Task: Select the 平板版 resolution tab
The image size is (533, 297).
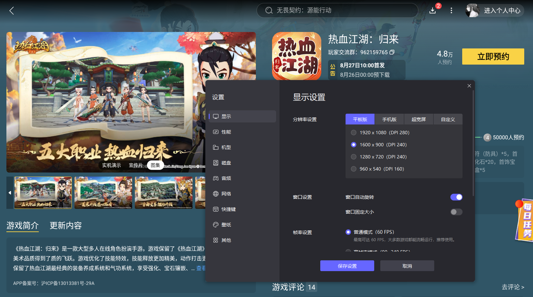Action: [x=360, y=119]
